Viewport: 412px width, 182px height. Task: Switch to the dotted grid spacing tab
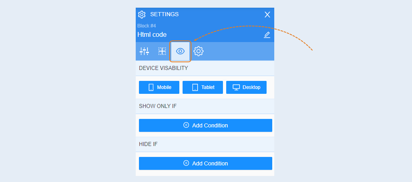[x=162, y=51]
